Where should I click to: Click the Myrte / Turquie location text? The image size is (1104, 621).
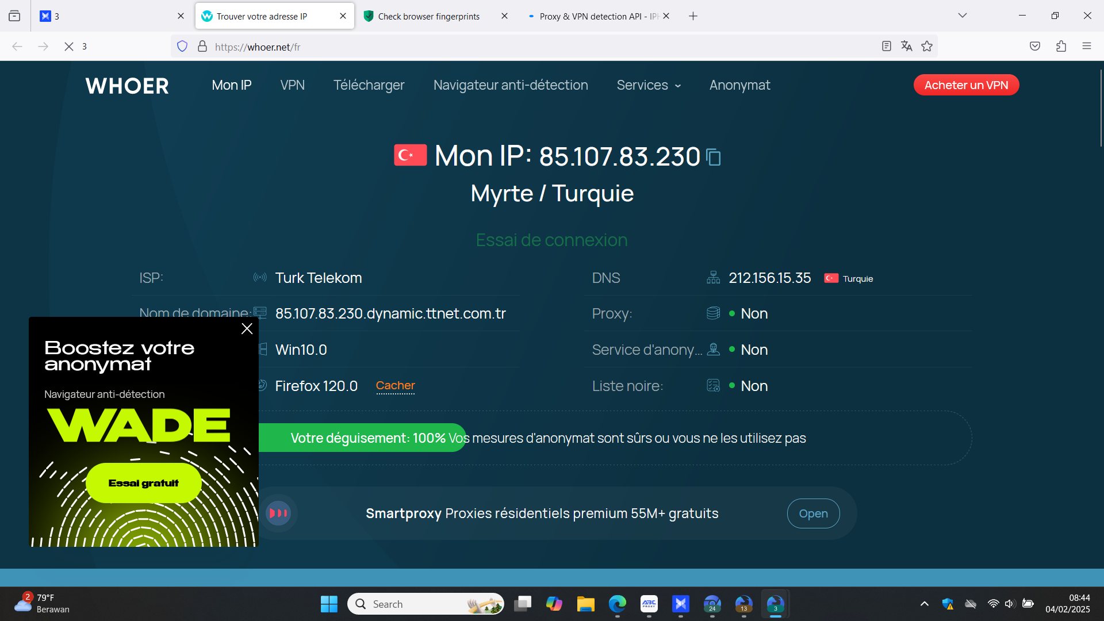pos(552,194)
